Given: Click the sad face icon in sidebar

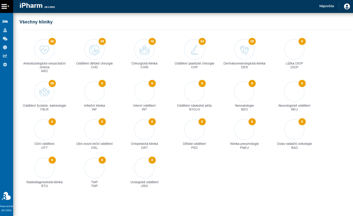Looking at the screenshot, I should pos(5,47).
